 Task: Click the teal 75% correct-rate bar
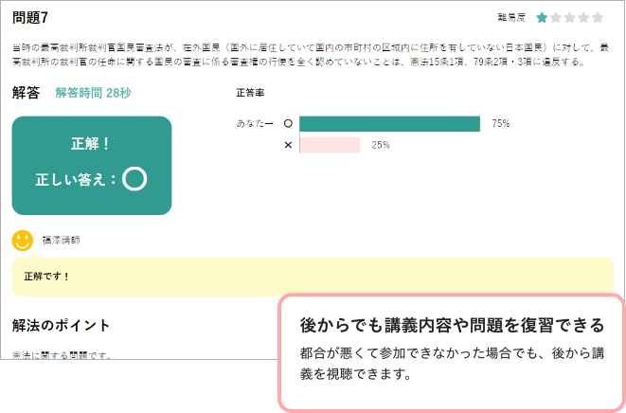[389, 124]
